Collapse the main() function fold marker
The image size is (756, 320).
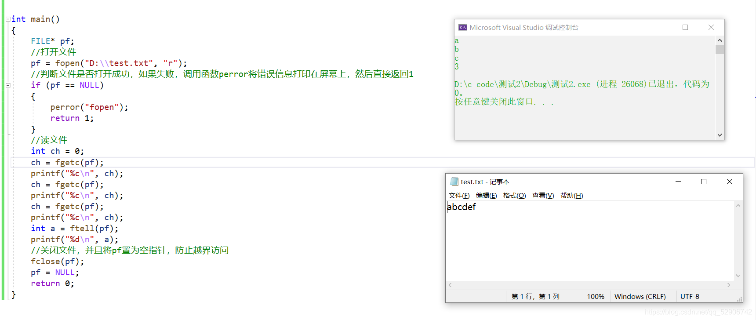[8, 19]
